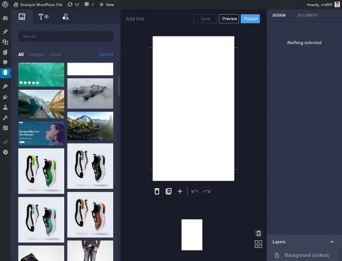Open the Plugins sidebar icon

(5, 97)
